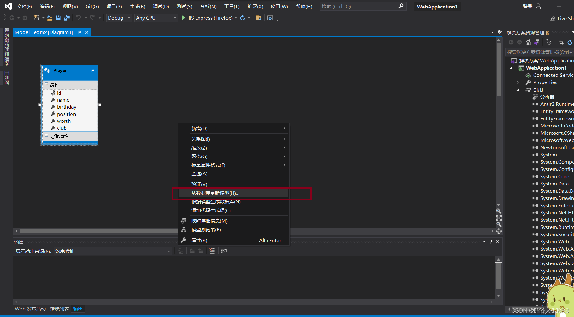574x317 pixels.
Task: Click the Save icon for current file
Action: tap(58, 18)
